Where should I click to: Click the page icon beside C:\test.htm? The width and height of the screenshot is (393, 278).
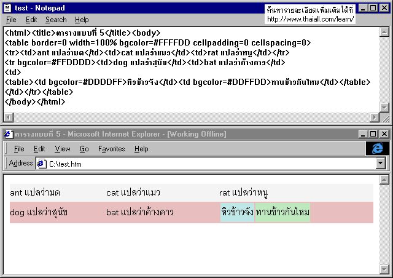click(x=42, y=164)
